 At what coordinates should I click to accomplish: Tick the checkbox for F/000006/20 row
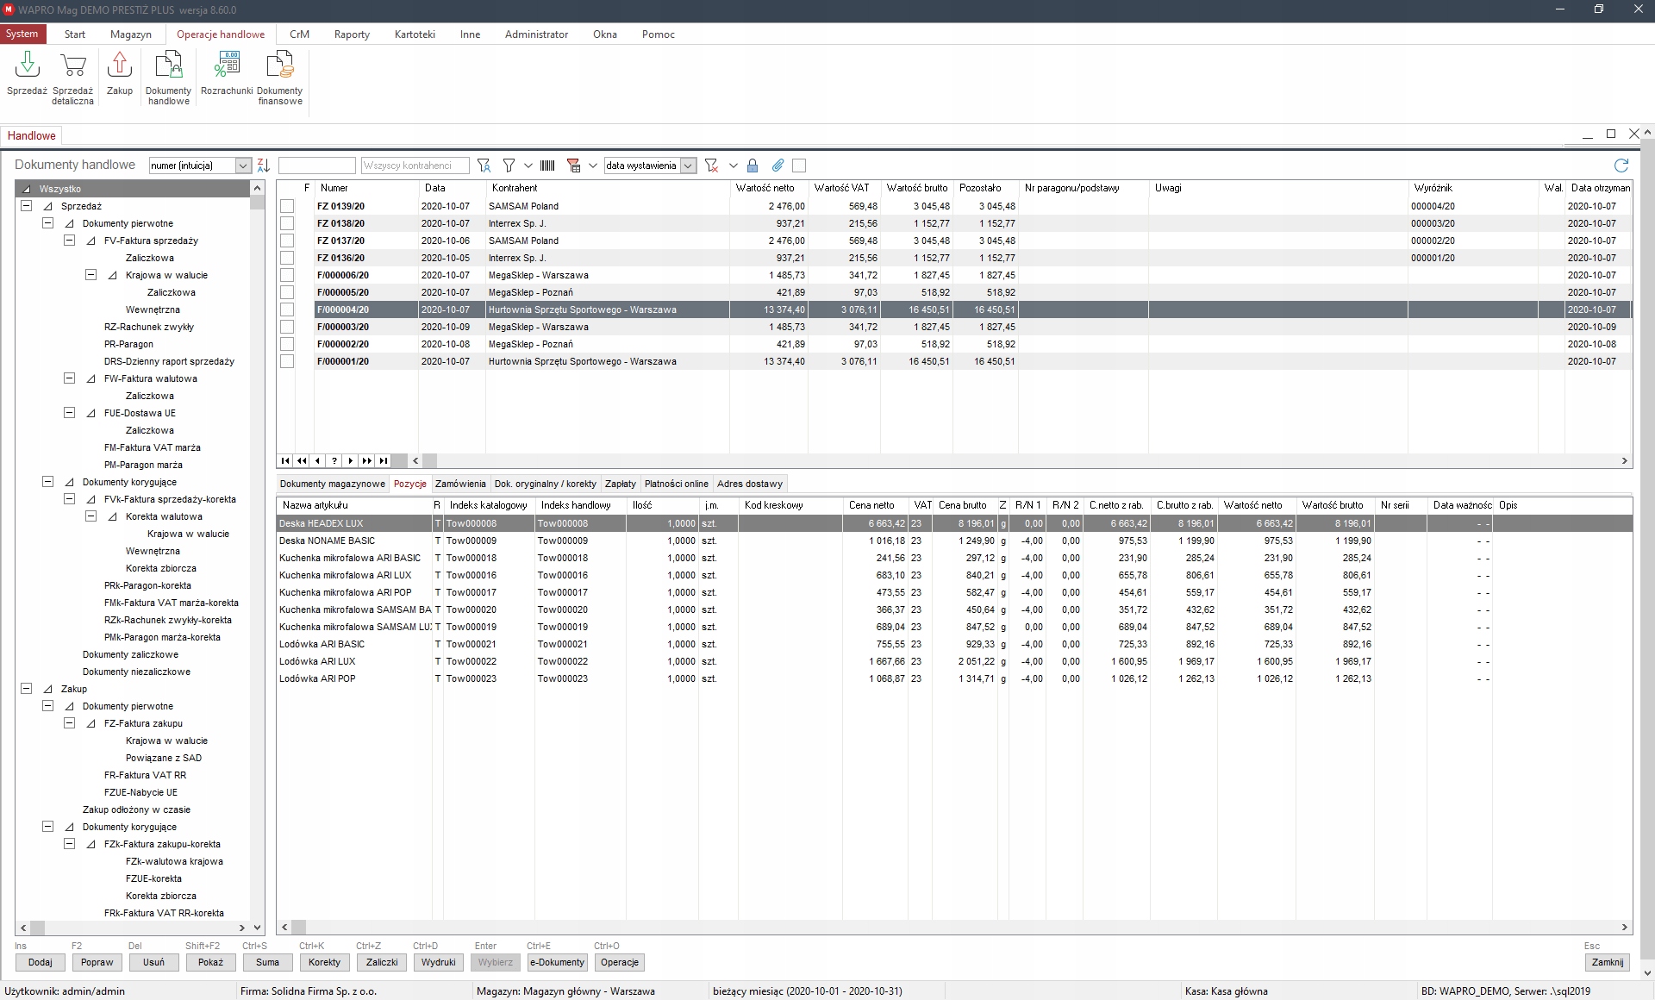point(287,275)
